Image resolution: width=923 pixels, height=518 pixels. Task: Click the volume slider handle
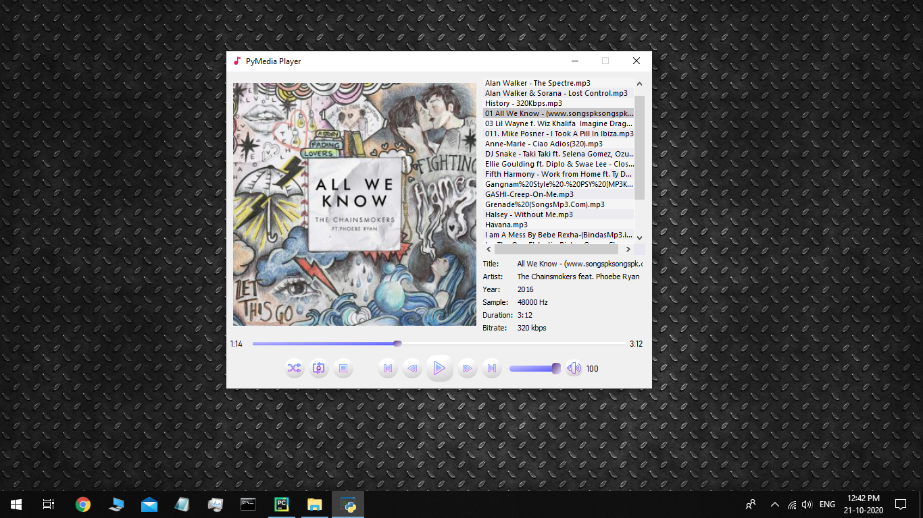coord(556,368)
